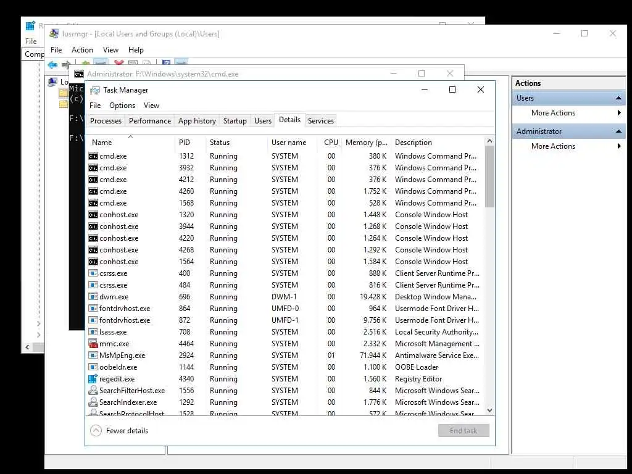Sort processes by Name column header

(x=131, y=143)
